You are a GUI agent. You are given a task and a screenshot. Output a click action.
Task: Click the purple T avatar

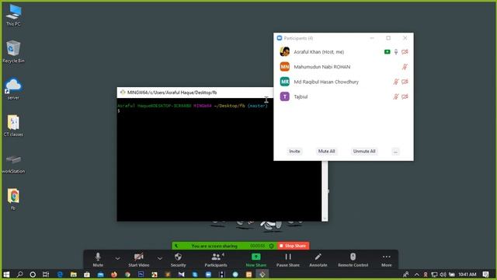pyautogui.click(x=285, y=96)
